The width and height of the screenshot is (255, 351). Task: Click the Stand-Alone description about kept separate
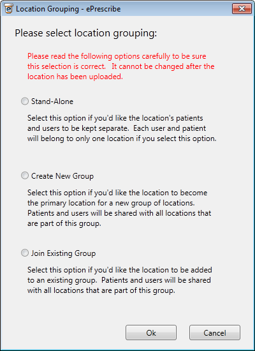(x=122, y=128)
